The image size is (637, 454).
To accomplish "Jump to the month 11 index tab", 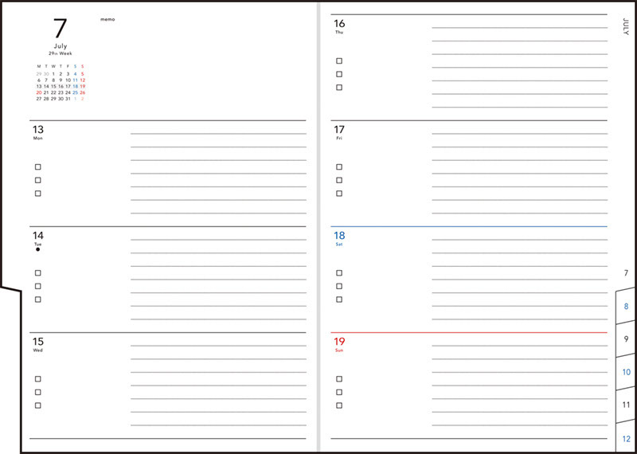I will (x=626, y=405).
